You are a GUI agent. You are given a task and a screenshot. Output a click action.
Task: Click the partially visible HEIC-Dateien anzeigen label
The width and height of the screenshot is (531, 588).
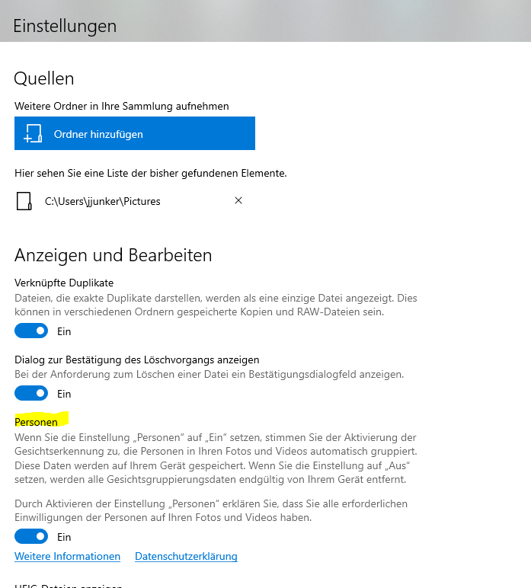[x=69, y=586]
